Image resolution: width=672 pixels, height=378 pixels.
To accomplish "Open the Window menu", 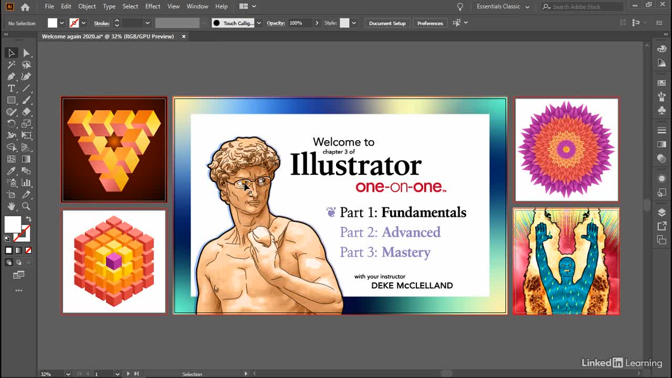I will click(x=197, y=6).
